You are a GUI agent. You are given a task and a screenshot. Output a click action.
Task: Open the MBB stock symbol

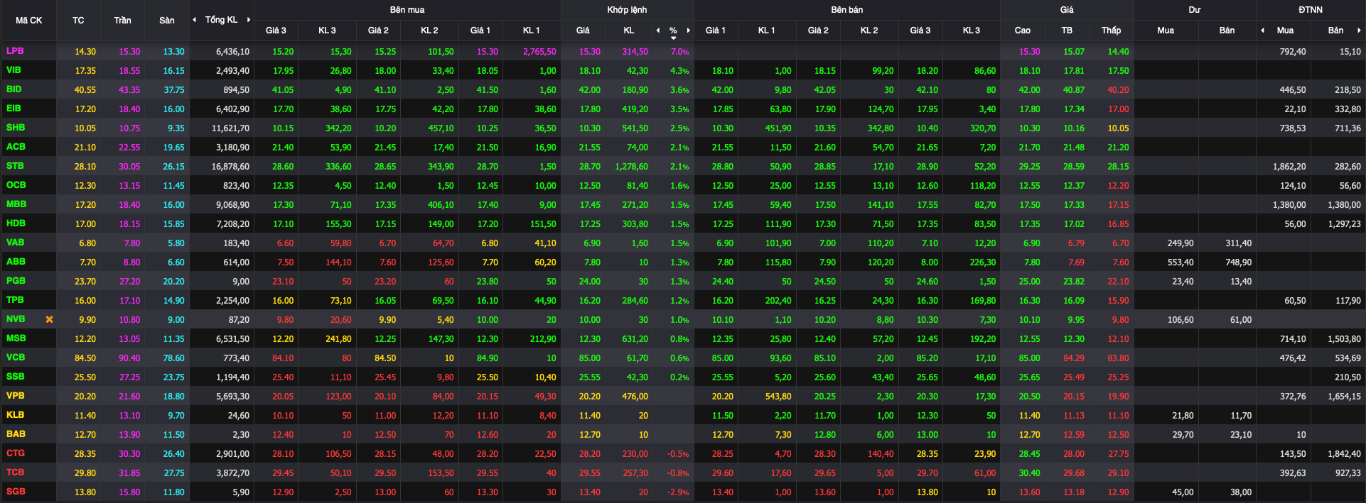coord(16,204)
